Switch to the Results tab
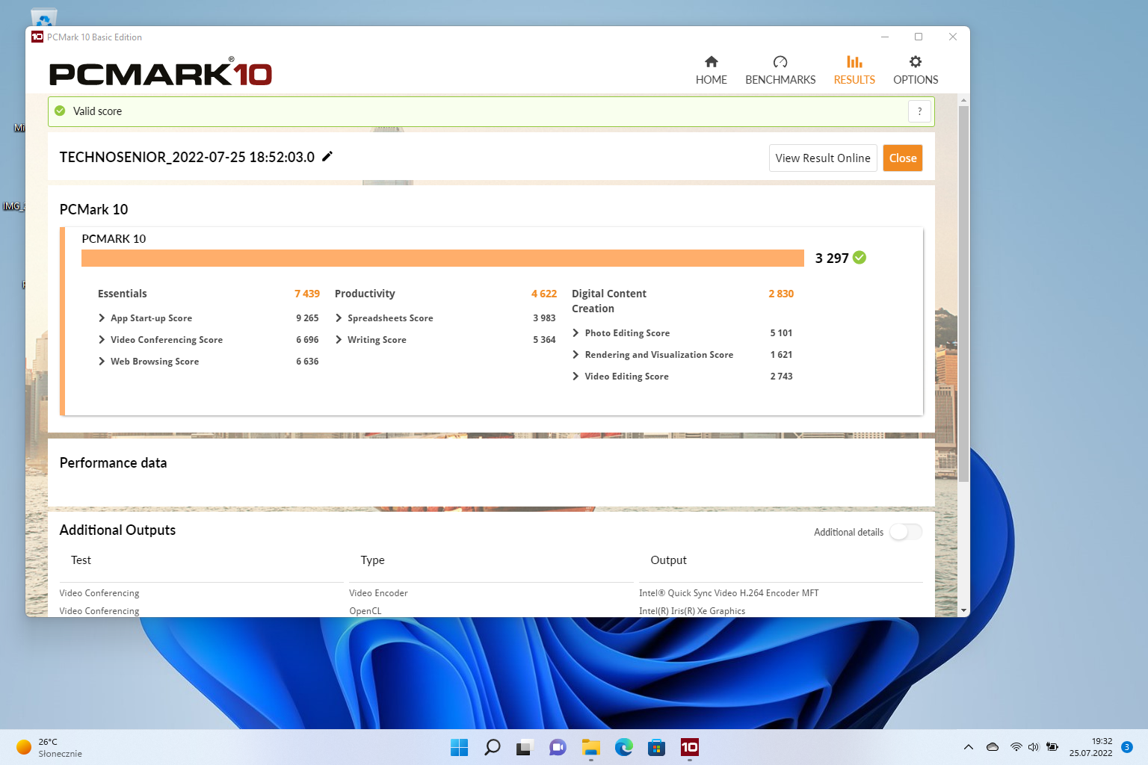The width and height of the screenshot is (1148, 765). coord(854,70)
